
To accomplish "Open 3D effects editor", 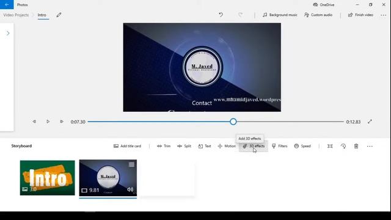I will (254, 146).
